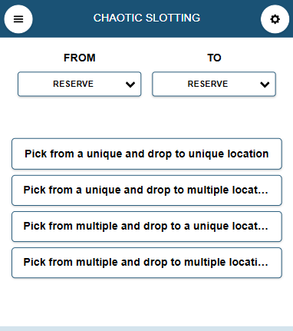Open settings via the gear icon
The height and width of the screenshot is (331, 293).
(x=275, y=19)
